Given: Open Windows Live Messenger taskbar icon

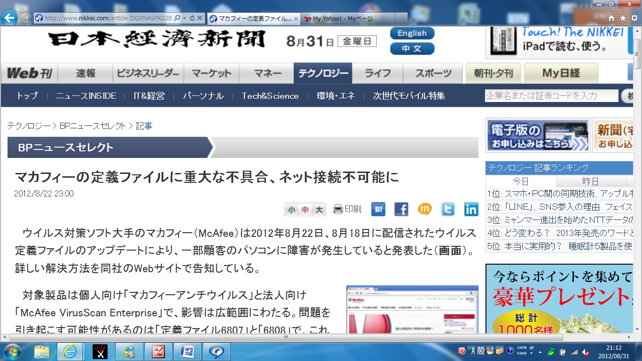Looking at the screenshot, I should [x=129, y=352].
